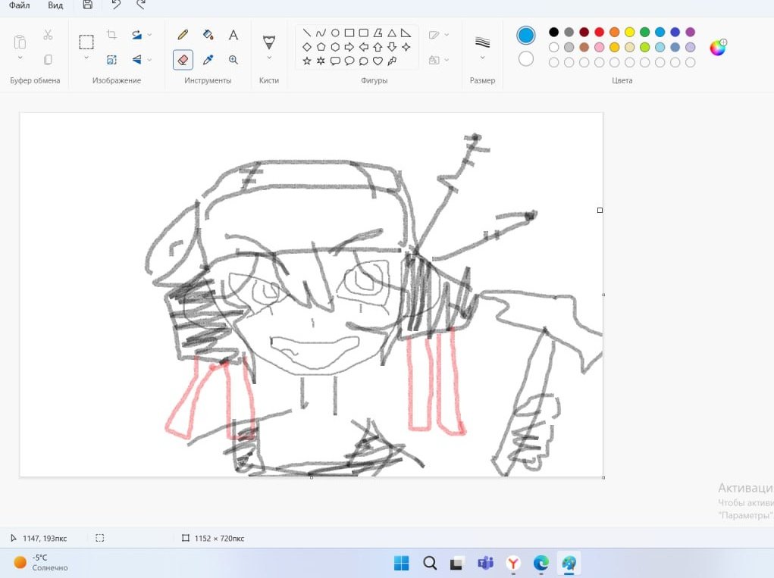Select the Eraser tool
774x578 pixels.
(183, 60)
